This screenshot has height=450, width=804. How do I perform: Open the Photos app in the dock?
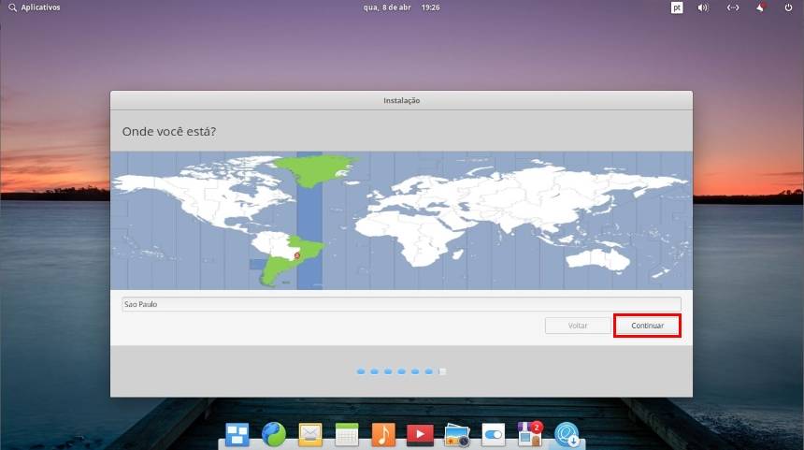pyautogui.click(x=456, y=433)
